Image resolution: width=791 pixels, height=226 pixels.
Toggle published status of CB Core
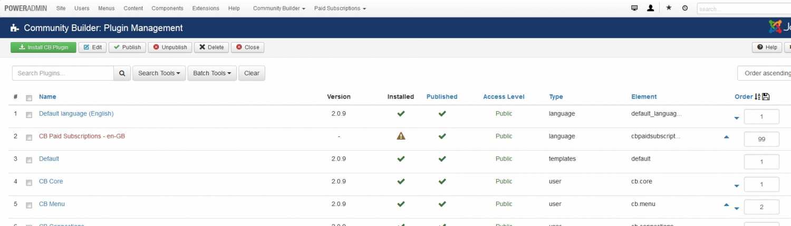[442, 181]
